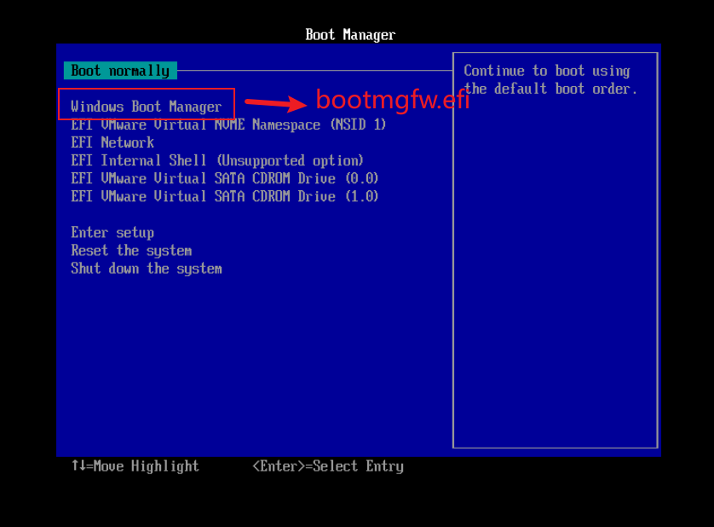Choose Windows Boot Manager entry
Viewport: 714px width, 527px height.
coord(147,107)
